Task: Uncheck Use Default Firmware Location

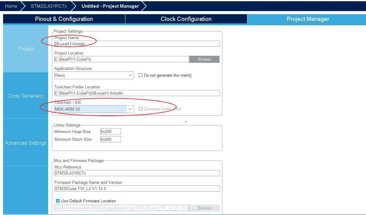Action: 58,201
